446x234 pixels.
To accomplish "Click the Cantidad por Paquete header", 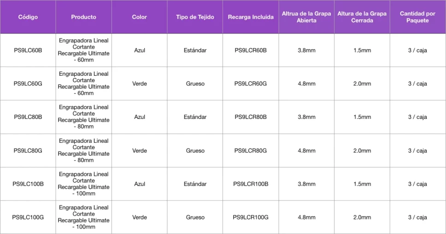I will (x=417, y=17).
